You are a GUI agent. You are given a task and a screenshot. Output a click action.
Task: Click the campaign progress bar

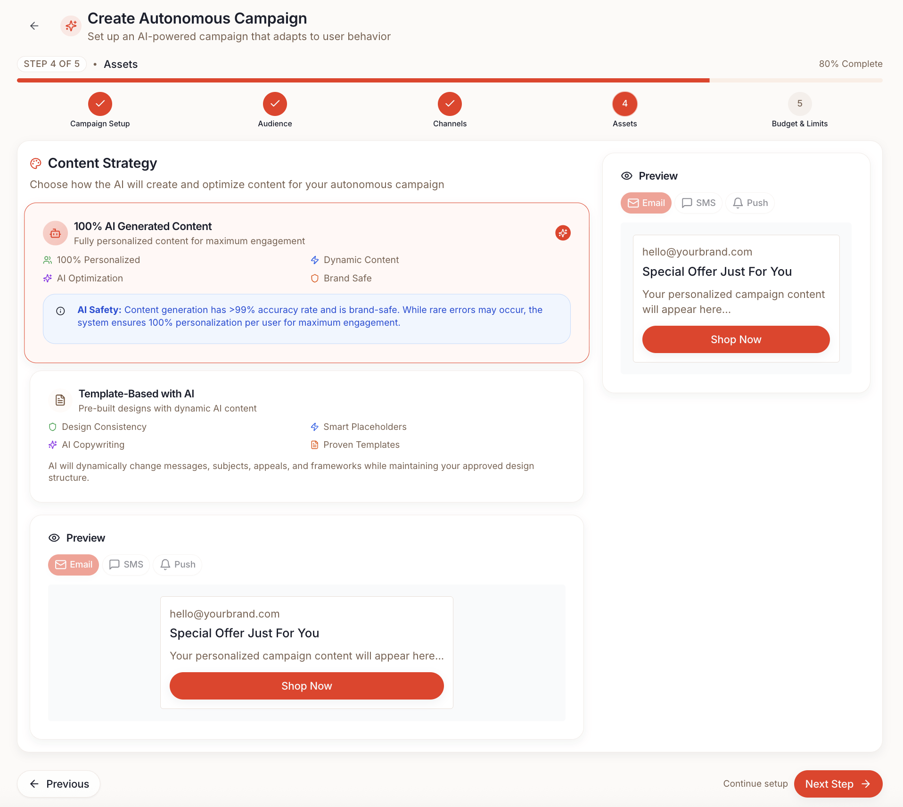click(450, 81)
